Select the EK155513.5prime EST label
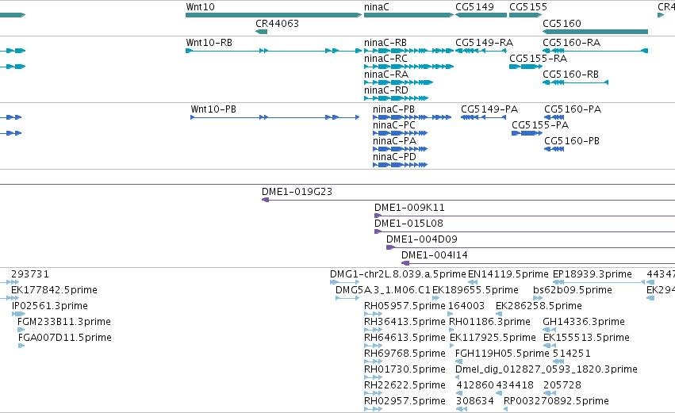 [586, 338]
